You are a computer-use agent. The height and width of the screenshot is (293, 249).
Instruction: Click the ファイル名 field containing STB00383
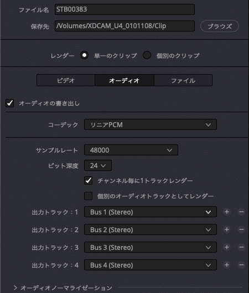tap(124, 9)
